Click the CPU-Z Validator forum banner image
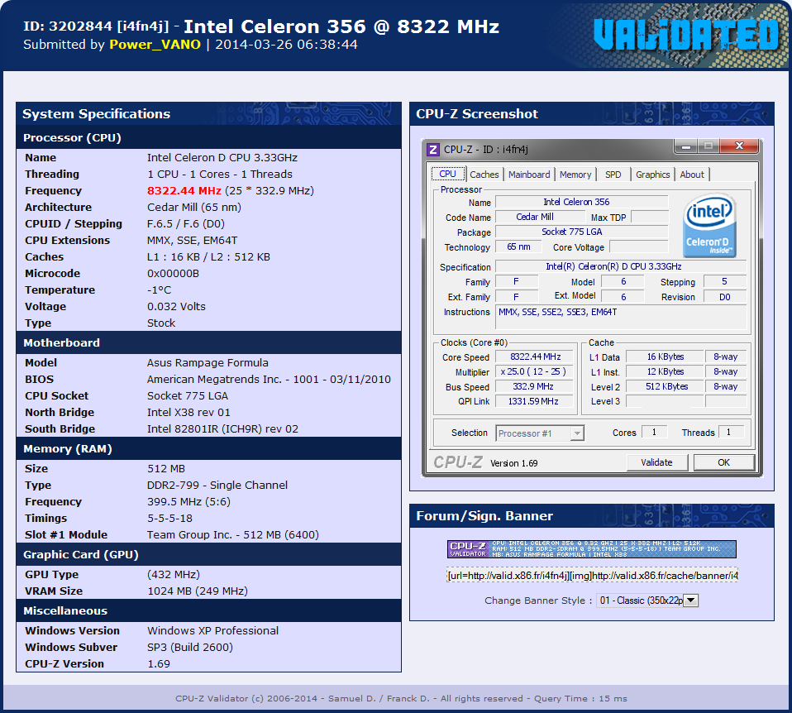Viewport: 792px width, 713px height. coord(591,549)
